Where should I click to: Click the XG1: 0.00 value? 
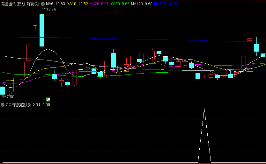(x=41, y=105)
